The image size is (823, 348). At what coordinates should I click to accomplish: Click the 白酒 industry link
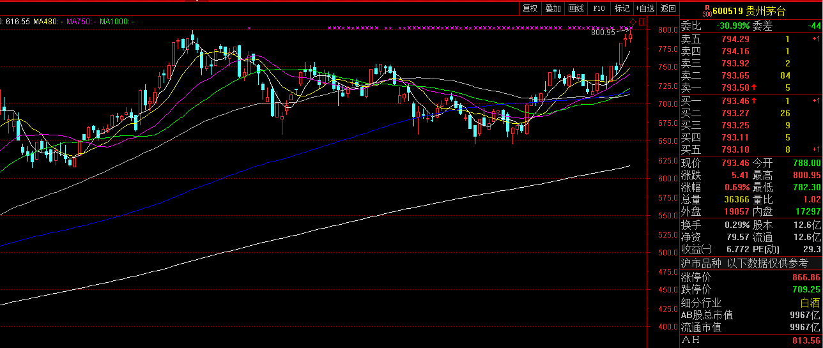click(810, 303)
